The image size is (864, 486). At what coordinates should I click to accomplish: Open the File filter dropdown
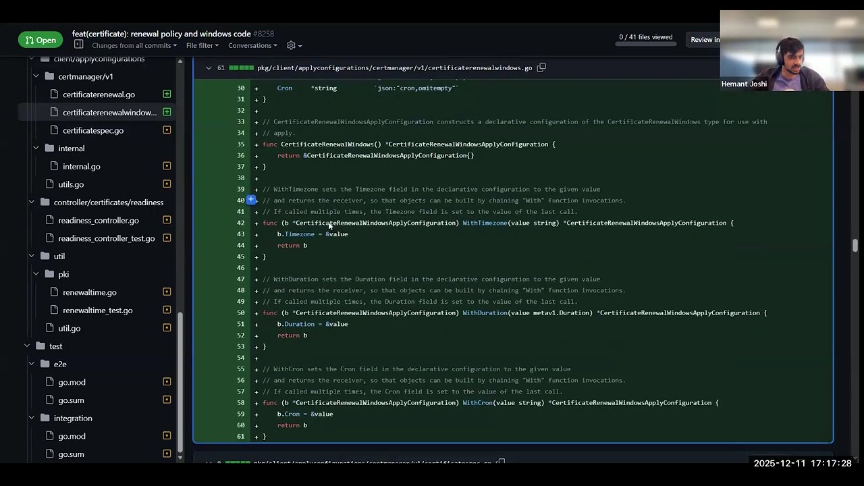(202, 45)
